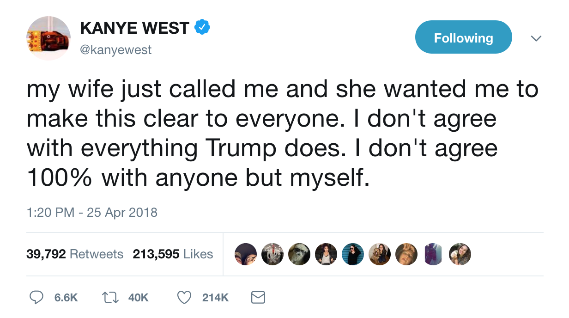Expand the tweet options chevron
The width and height of the screenshot is (569, 318).
[535, 38]
